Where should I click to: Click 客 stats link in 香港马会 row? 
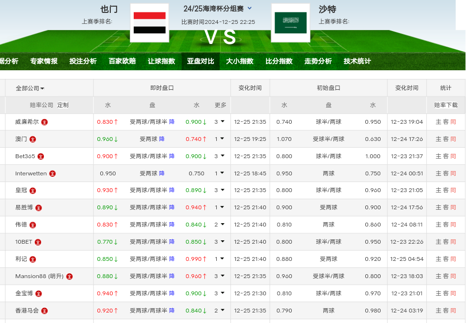[446, 311]
